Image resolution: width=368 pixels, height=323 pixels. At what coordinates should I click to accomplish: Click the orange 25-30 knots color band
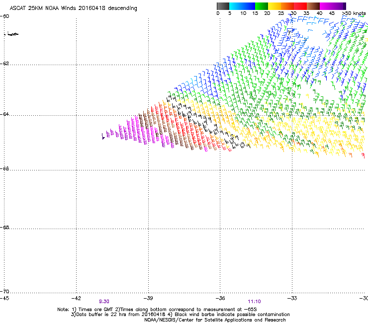[287, 6]
